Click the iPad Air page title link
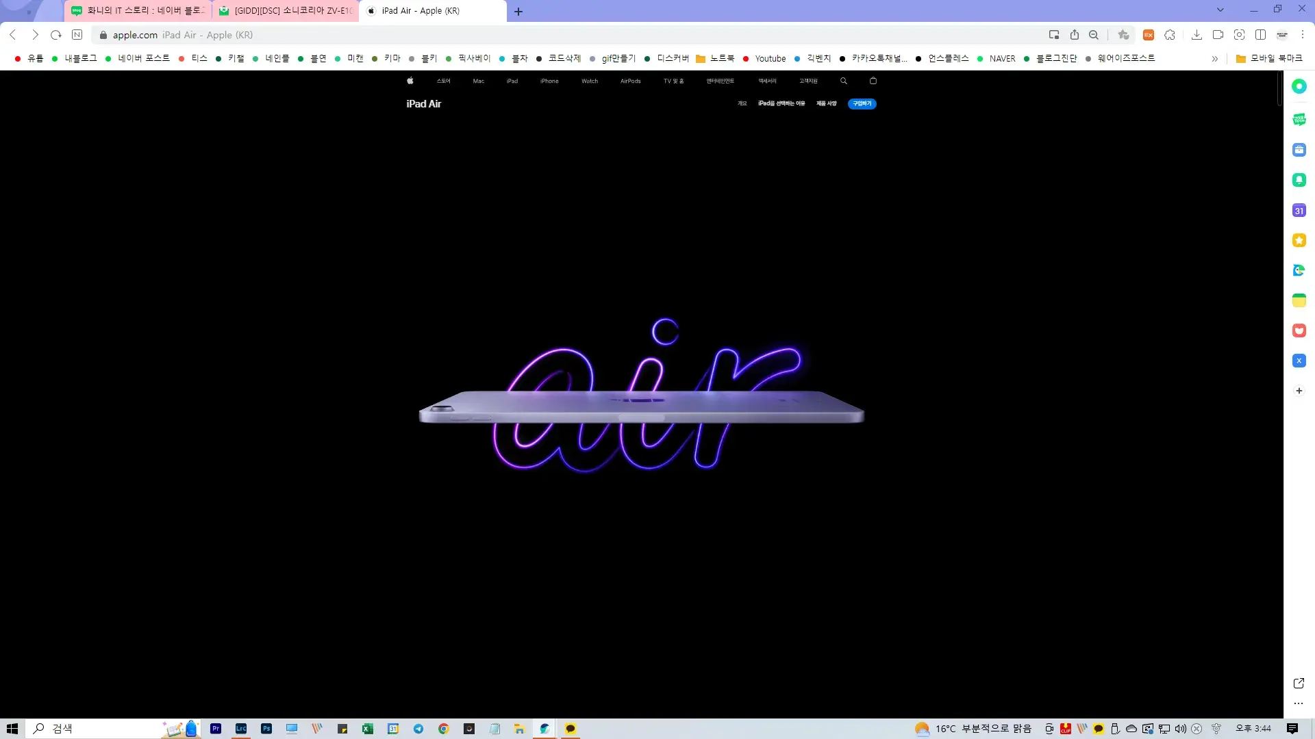 [424, 104]
